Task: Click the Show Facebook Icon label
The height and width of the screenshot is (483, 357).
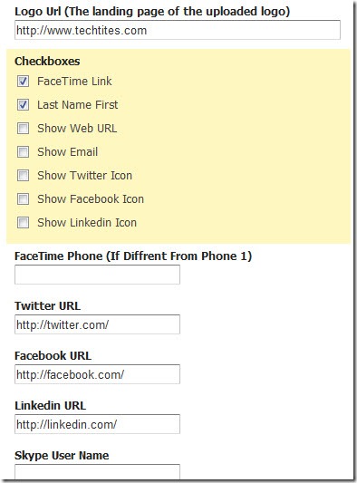Action: [x=91, y=199]
